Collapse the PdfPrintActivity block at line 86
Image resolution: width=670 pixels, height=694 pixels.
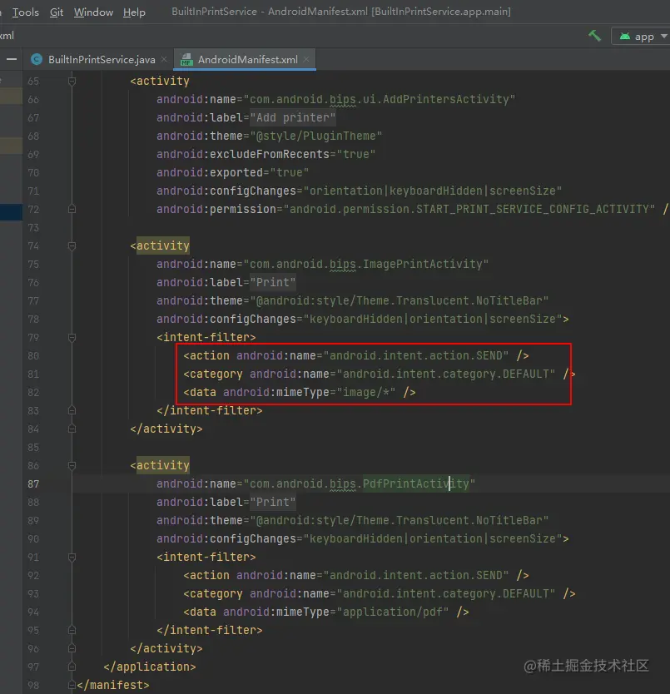click(x=72, y=465)
